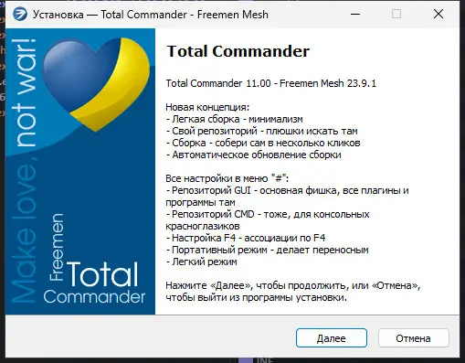
Task: Click the installer icon in title bar
Action: pos(20,15)
